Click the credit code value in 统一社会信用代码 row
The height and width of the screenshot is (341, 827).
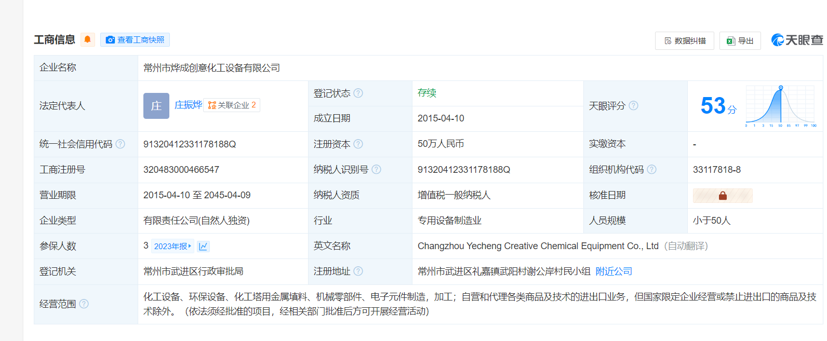(x=190, y=144)
